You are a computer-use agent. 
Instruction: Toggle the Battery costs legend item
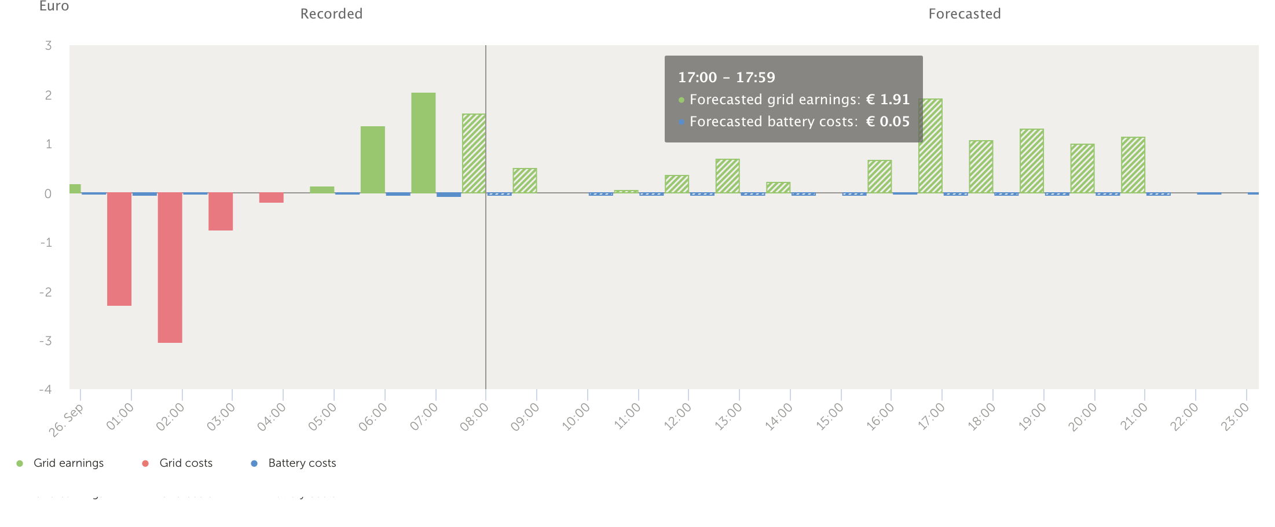(302, 463)
